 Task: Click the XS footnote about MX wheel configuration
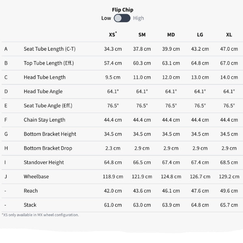point(40,215)
